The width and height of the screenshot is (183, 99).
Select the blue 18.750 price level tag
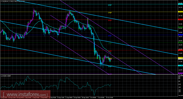tap(180, 35)
